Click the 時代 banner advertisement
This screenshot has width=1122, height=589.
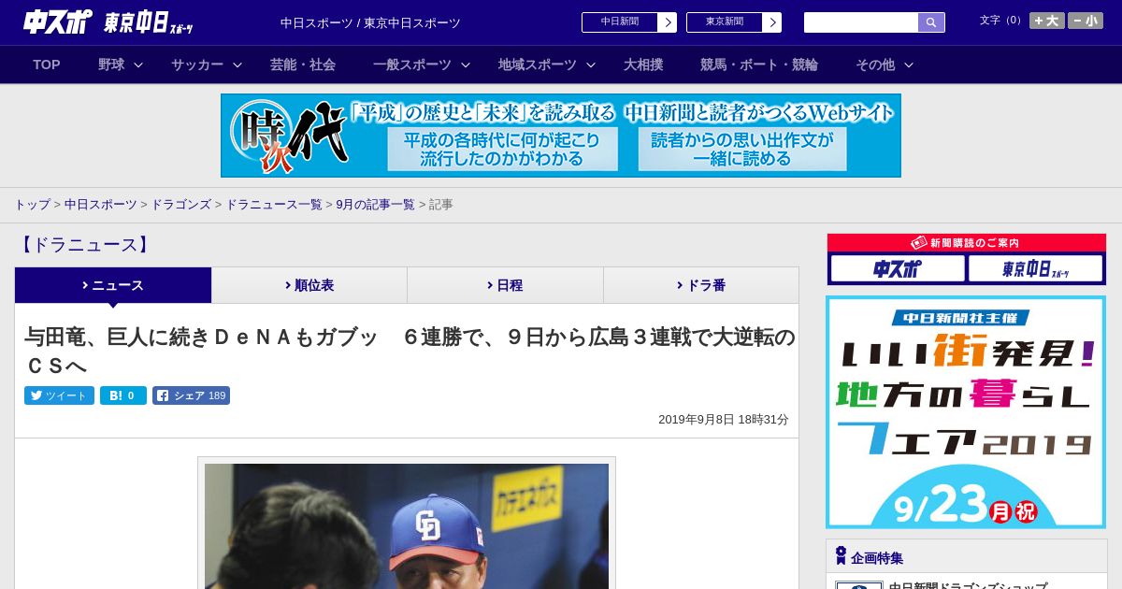[x=561, y=136]
